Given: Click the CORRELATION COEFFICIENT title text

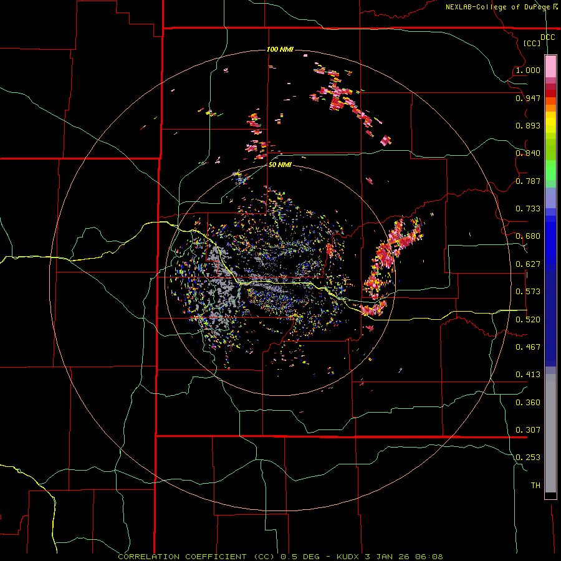Looking at the screenshot, I should tap(182, 557).
